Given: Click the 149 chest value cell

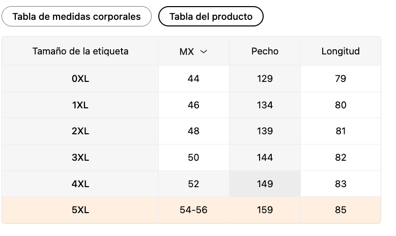Looking at the screenshot, I should pos(265,184).
